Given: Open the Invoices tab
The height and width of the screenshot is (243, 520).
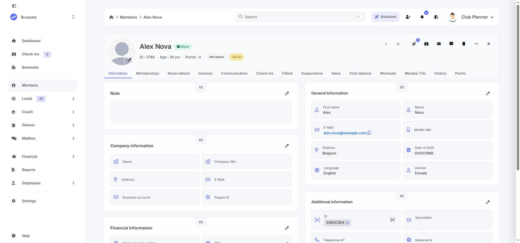Looking at the screenshot, I should 205,73.
